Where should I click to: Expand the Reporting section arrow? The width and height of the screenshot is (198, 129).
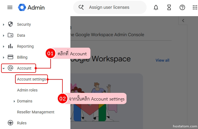tap(4, 47)
